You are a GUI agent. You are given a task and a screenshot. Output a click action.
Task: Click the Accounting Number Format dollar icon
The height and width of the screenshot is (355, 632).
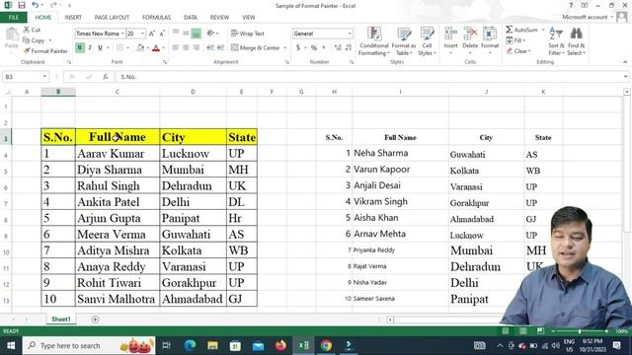[x=298, y=47]
